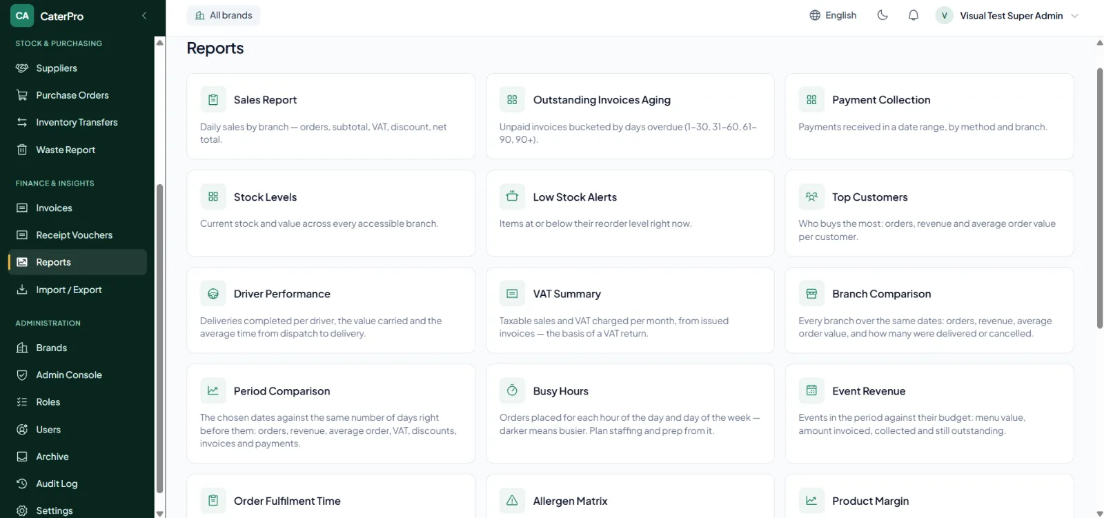Screen dimensions: 1104x518
Task: Select Receipt Vouchers in sidebar
Action: click(77, 235)
